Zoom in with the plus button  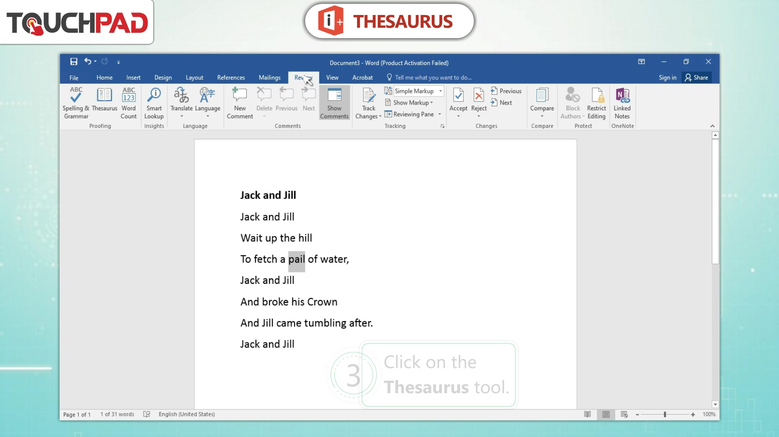point(693,414)
